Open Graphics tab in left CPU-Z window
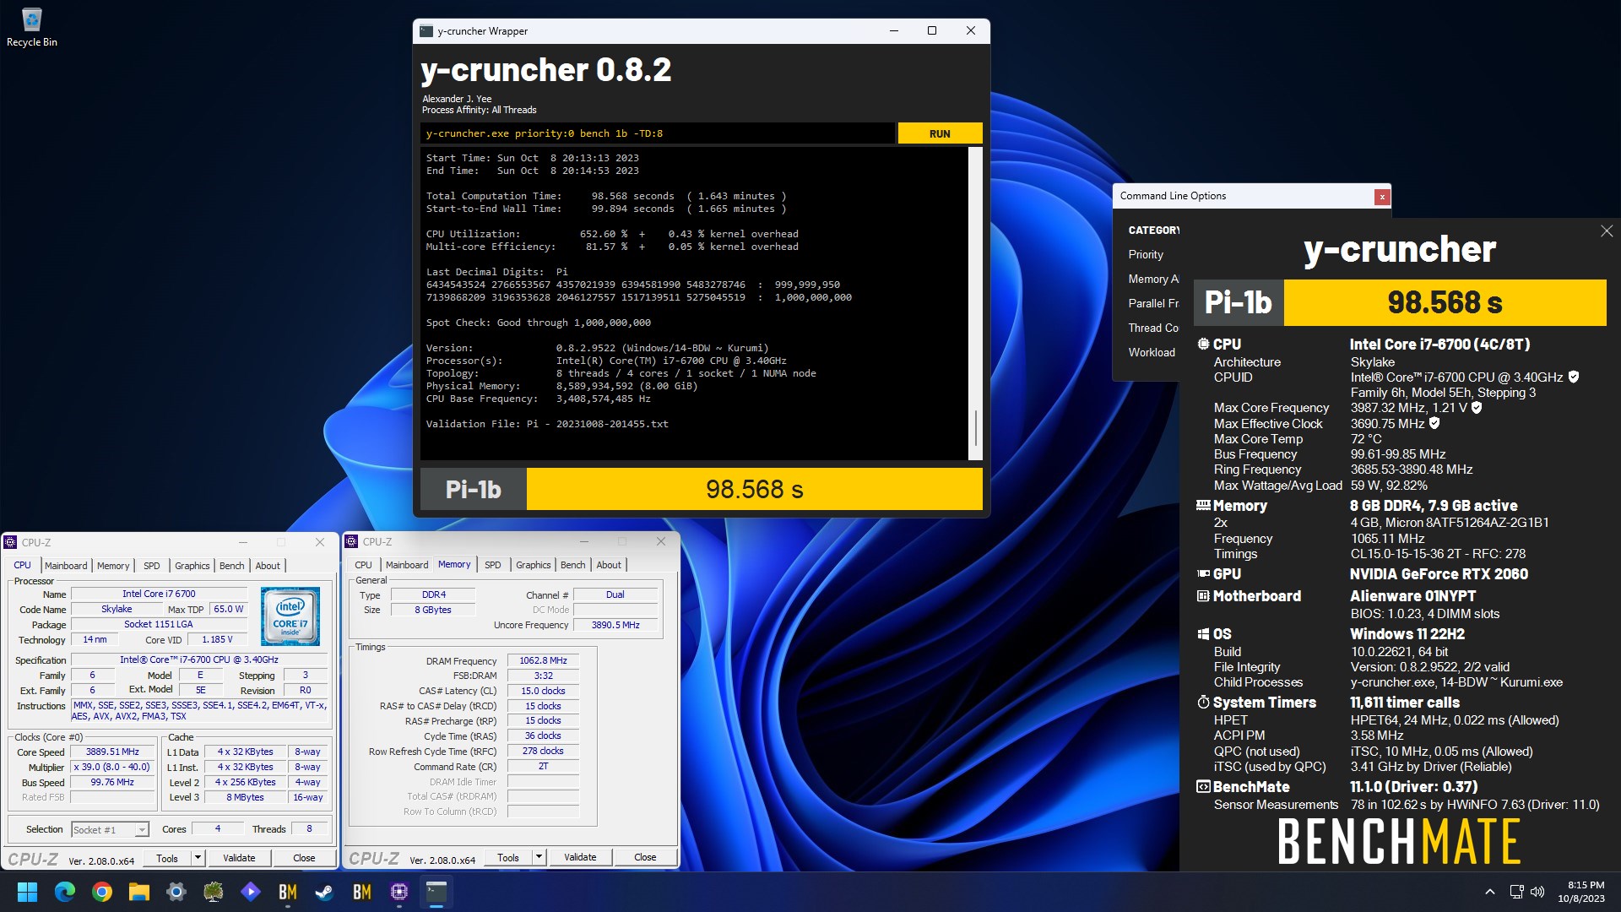The image size is (1621, 912). coord(192,566)
